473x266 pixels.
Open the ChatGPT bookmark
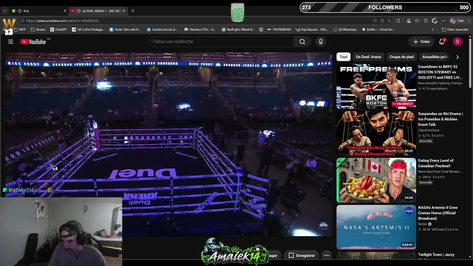[58, 30]
